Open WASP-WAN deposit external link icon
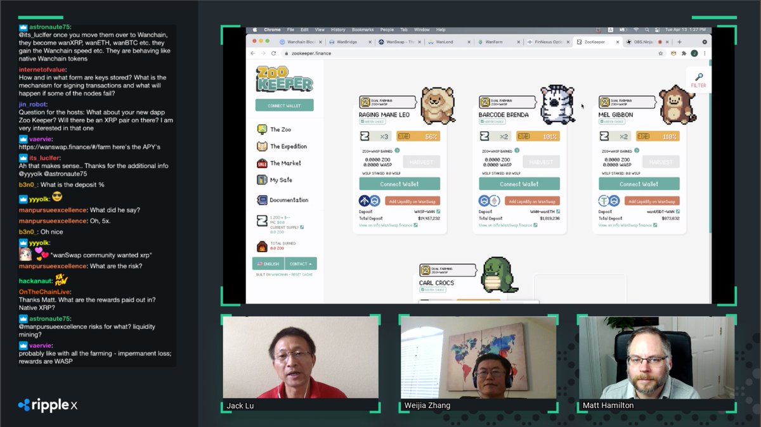Image resolution: width=761 pixels, height=427 pixels. (438, 212)
